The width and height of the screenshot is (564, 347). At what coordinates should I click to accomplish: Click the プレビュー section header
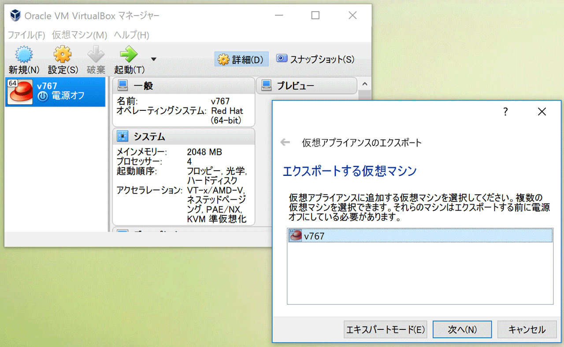tap(307, 86)
